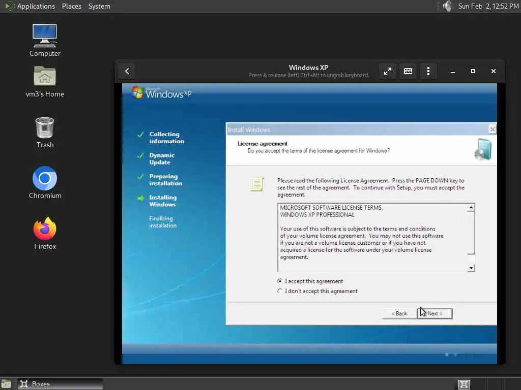Click the setup CD icon in dialog

483,150
